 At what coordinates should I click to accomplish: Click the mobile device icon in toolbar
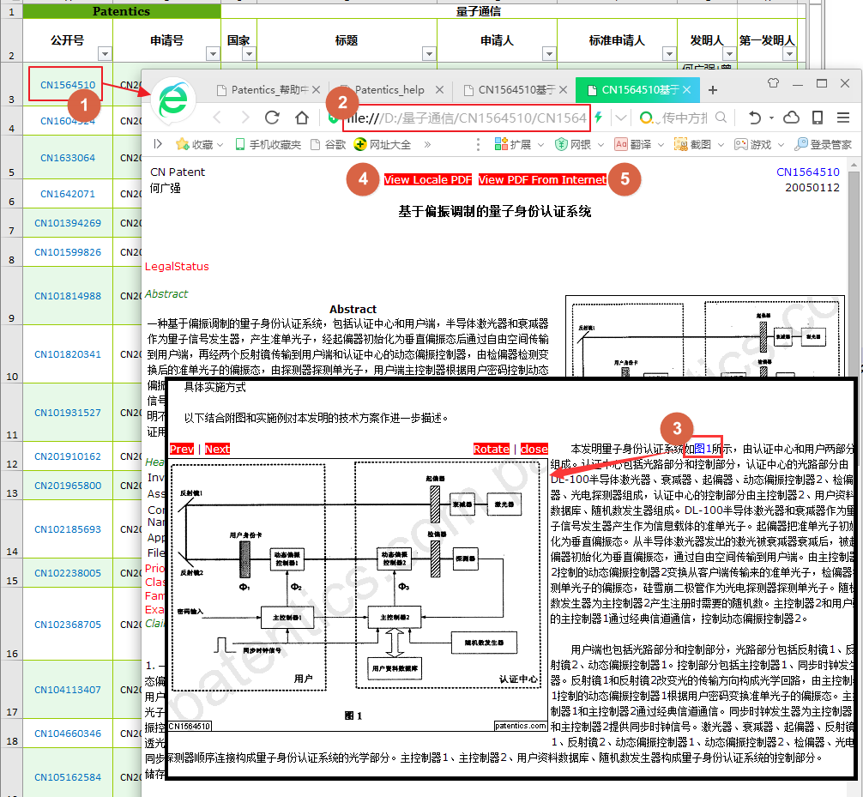(x=818, y=118)
